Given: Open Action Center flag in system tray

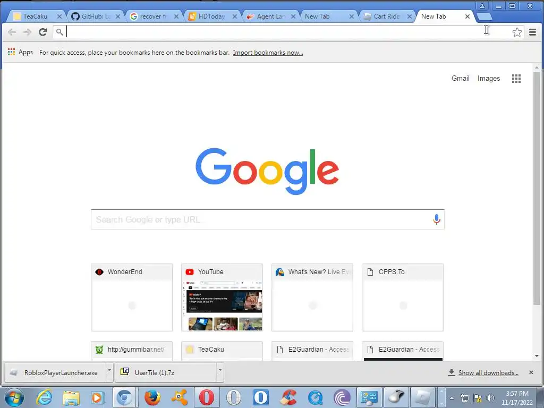Looking at the screenshot, I should [478, 398].
